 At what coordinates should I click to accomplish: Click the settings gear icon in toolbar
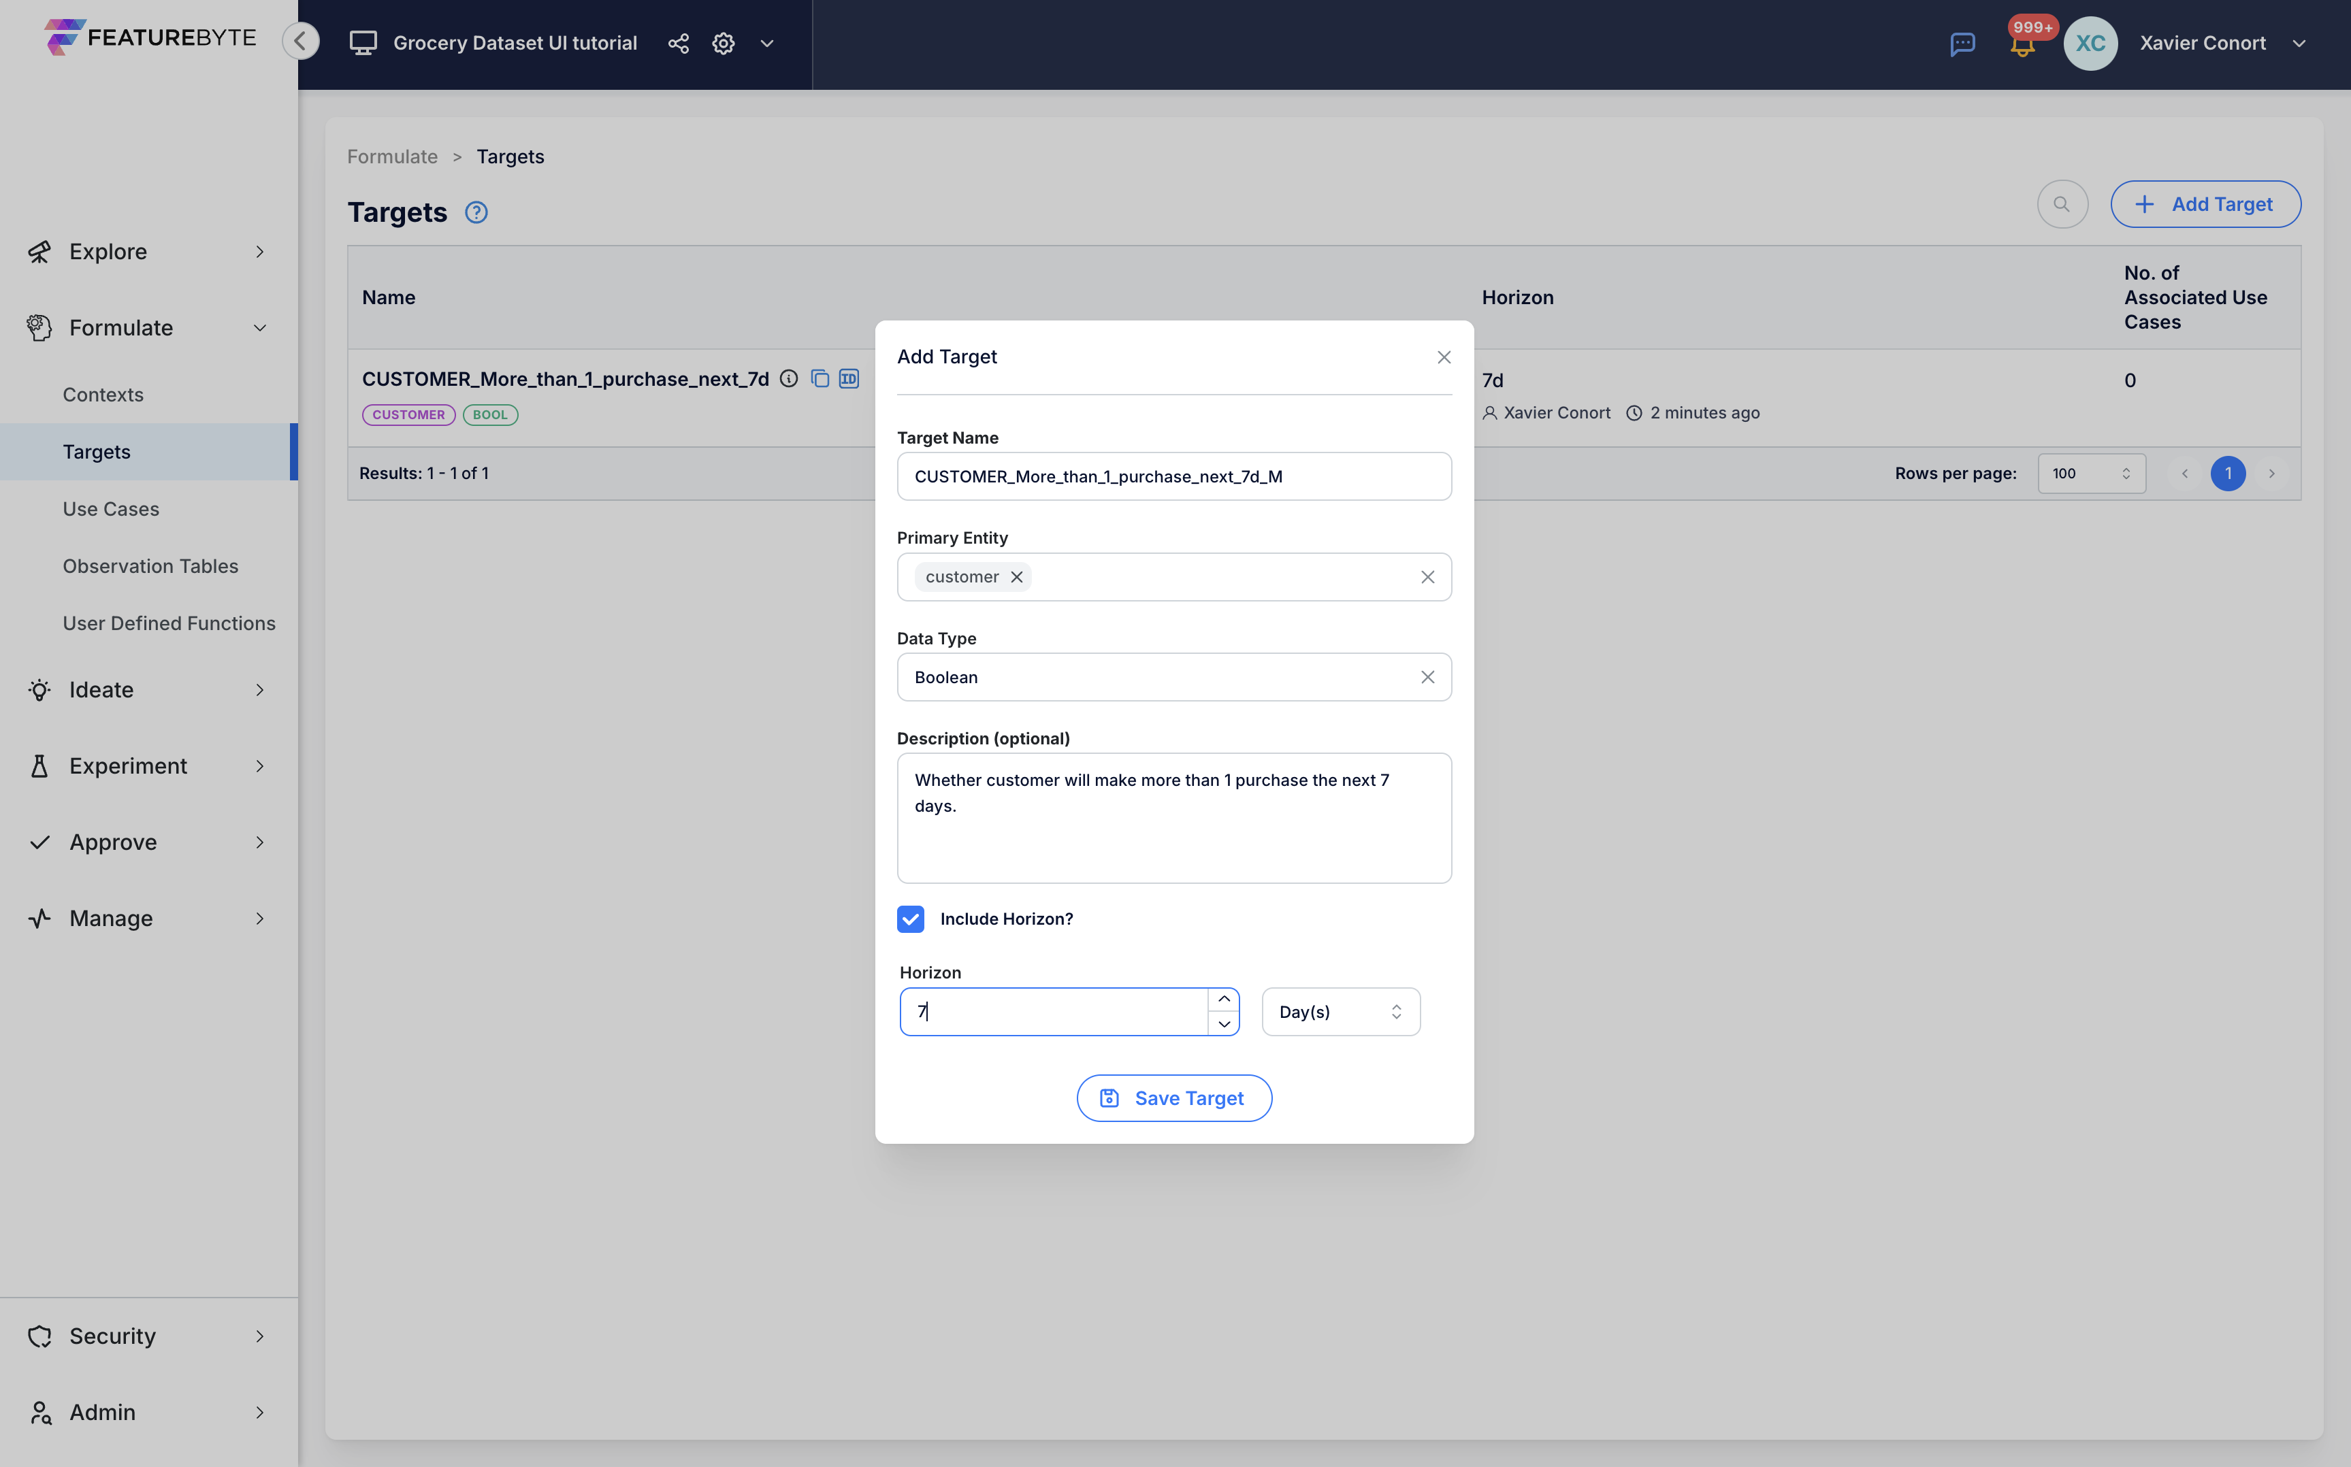point(721,42)
